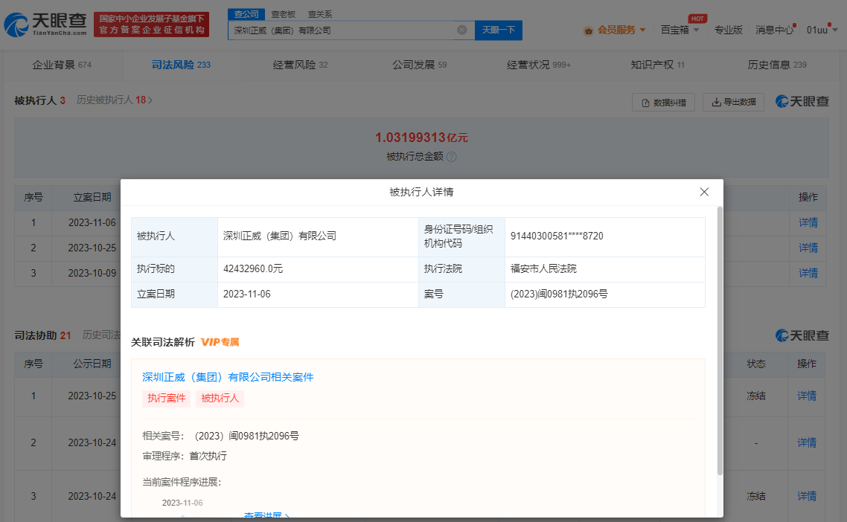Open the 公司发展 59 tab
847x522 pixels.
(x=419, y=65)
